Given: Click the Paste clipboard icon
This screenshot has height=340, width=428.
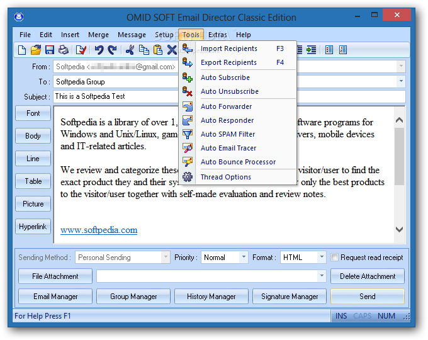Looking at the screenshot, I should pyautogui.click(x=158, y=50).
